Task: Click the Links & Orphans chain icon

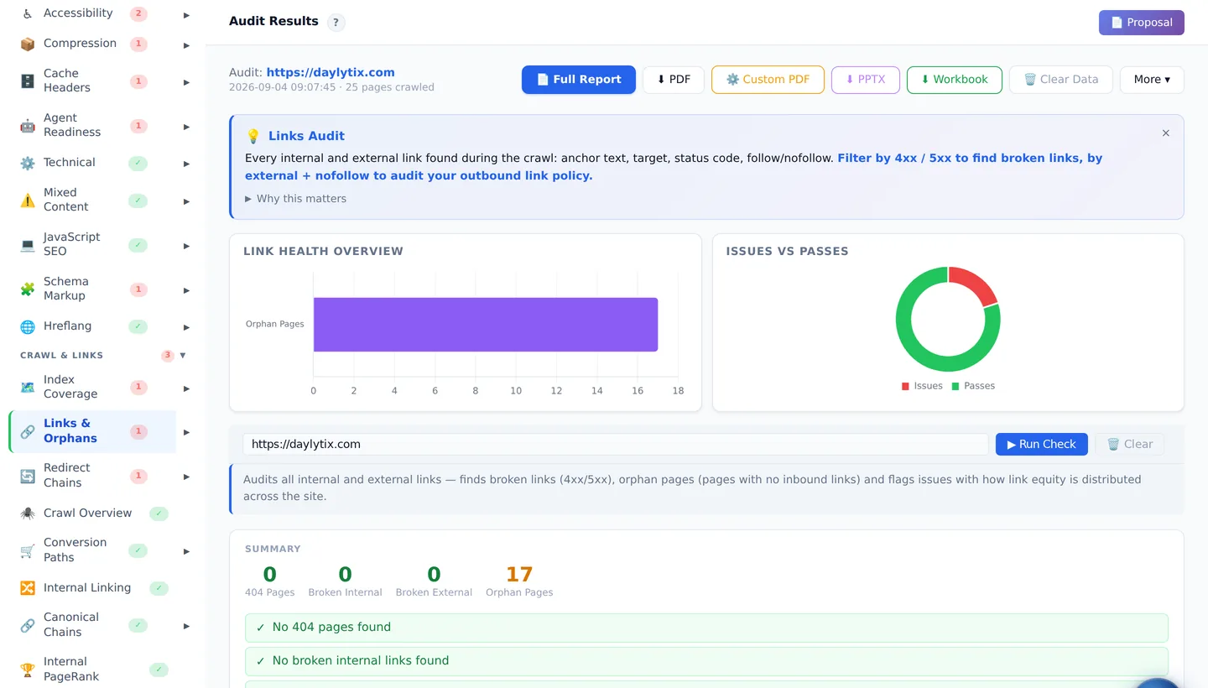Action: pos(28,431)
